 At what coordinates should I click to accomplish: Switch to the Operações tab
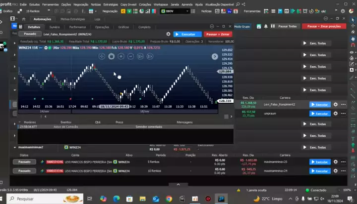tap(102, 27)
